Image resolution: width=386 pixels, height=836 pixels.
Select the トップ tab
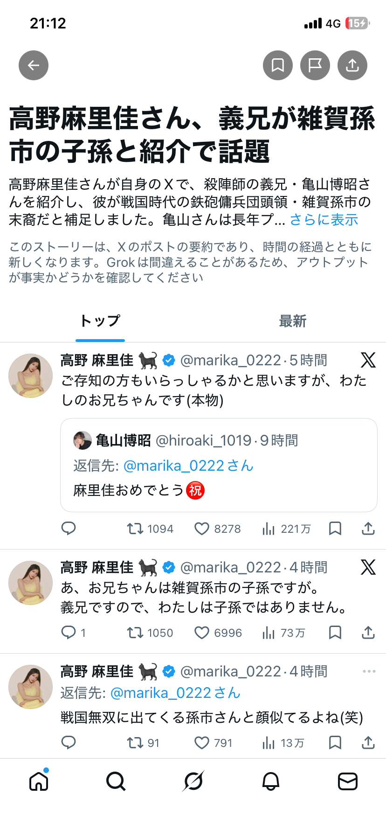[x=100, y=321]
